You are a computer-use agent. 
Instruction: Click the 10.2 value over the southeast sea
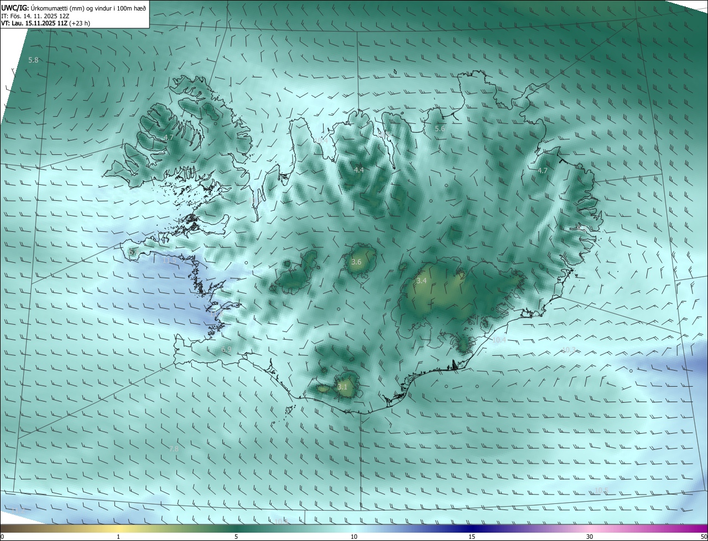pos(569,350)
